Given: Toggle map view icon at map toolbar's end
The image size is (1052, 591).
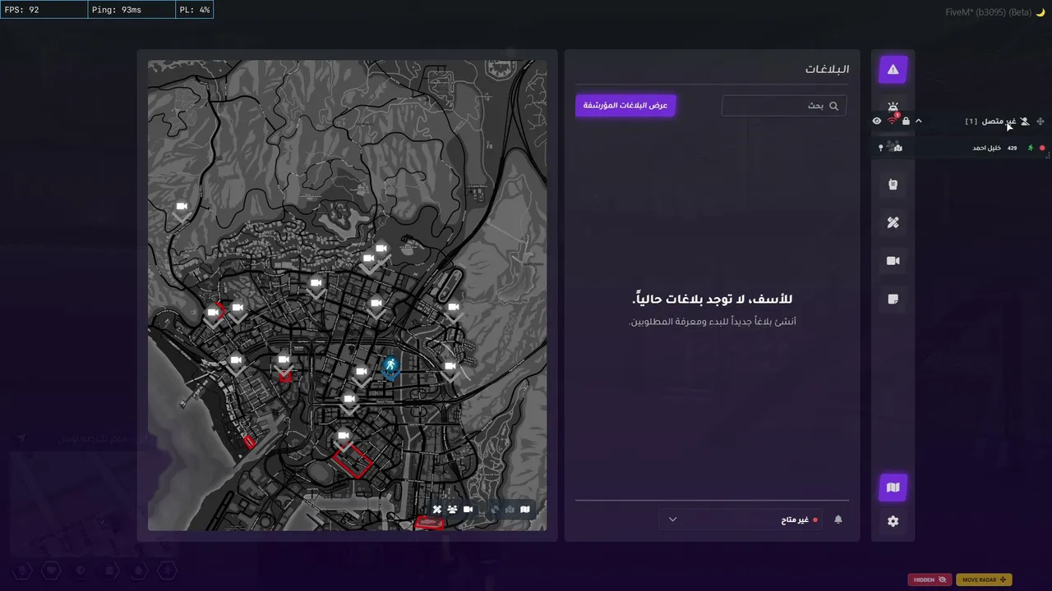Looking at the screenshot, I should coord(525,510).
